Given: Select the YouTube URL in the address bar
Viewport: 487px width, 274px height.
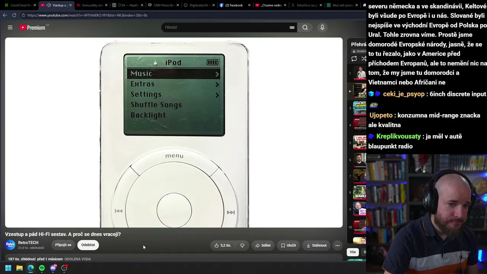Looking at the screenshot, I should 88,15.
